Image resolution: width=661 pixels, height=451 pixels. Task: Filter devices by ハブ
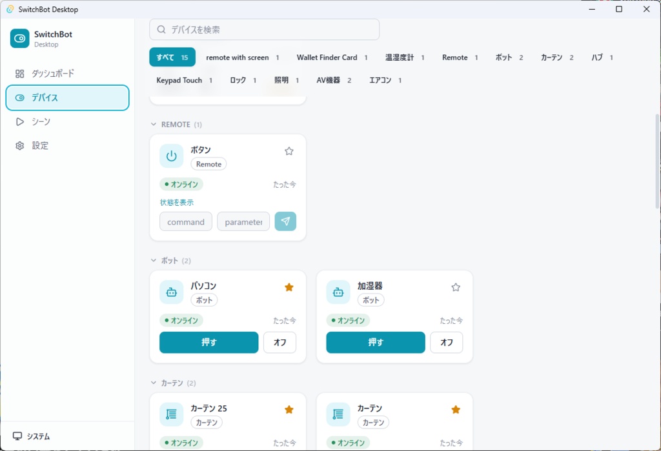click(x=602, y=57)
